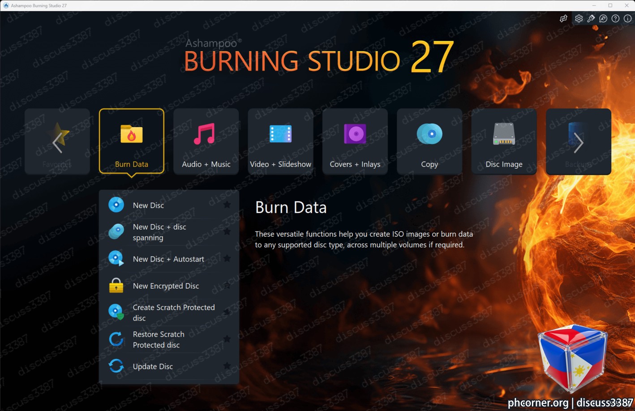635x411 pixels.
Task: Click the Ashampoo app icon in title bar
Action: coord(6,5)
